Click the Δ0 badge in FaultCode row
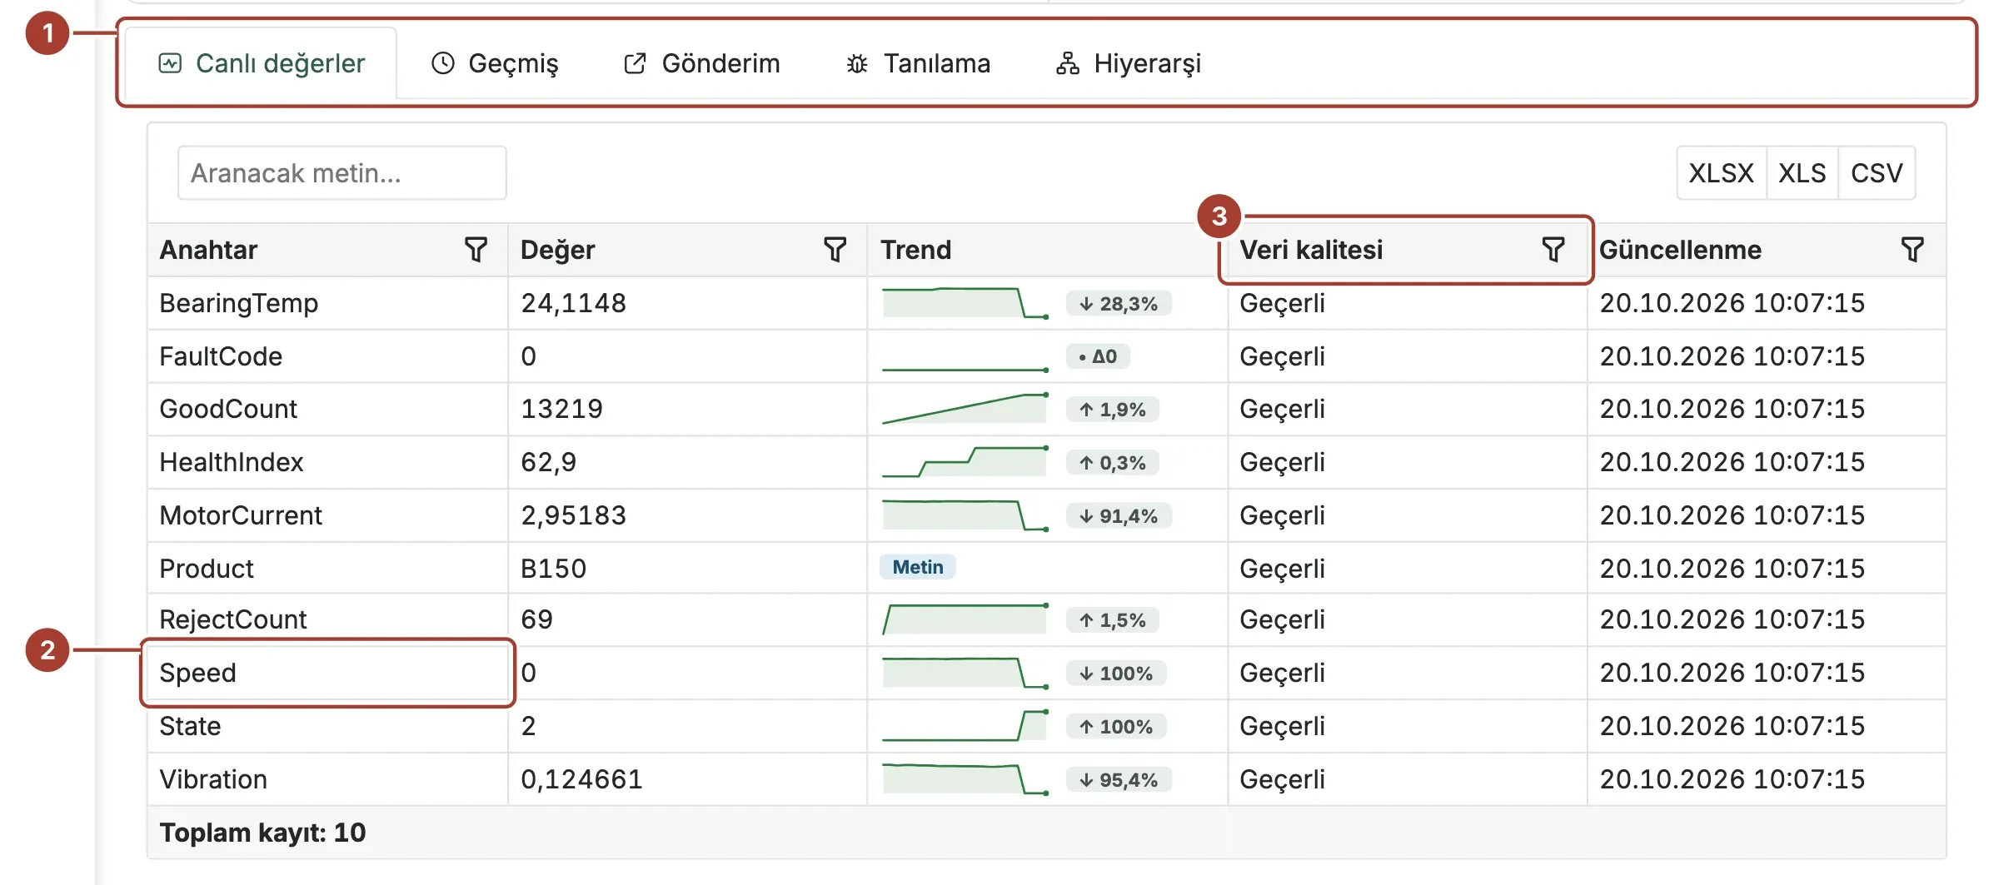Image resolution: width=1999 pixels, height=885 pixels. [x=1098, y=356]
